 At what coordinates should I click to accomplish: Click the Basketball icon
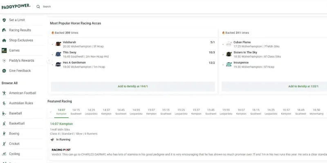pyautogui.click(x=4, y=123)
